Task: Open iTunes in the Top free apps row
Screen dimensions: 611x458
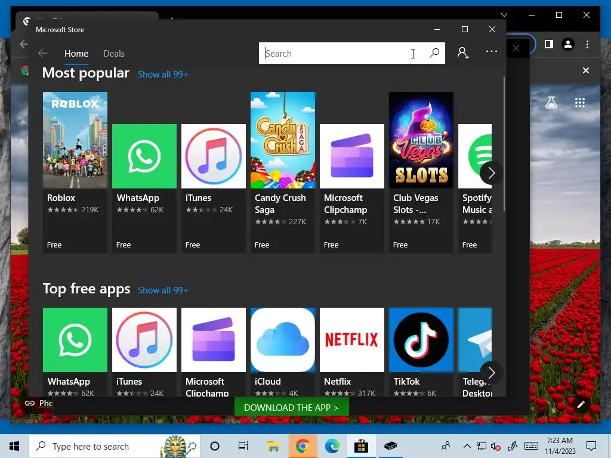Action: [144, 352]
